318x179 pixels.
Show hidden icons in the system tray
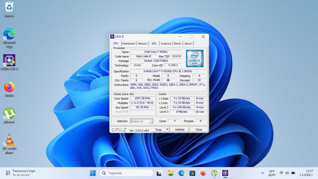point(262,173)
